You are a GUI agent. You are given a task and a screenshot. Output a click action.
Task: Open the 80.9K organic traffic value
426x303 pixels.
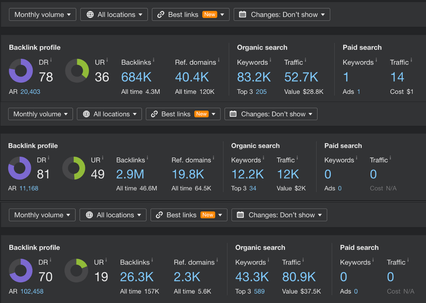(299, 277)
